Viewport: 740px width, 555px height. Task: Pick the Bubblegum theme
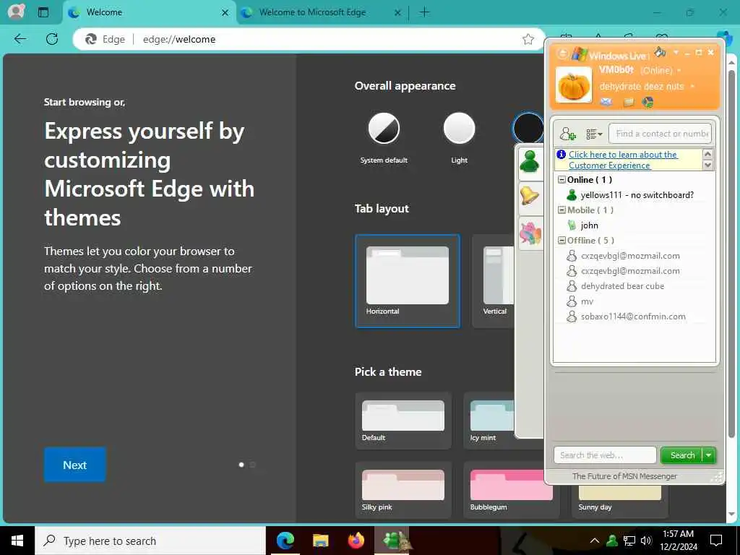(512, 490)
